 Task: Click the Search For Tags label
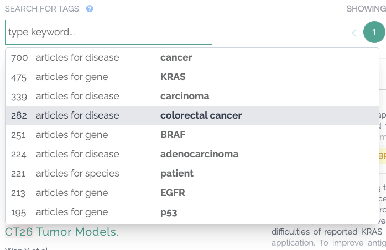(x=43, y=9)
